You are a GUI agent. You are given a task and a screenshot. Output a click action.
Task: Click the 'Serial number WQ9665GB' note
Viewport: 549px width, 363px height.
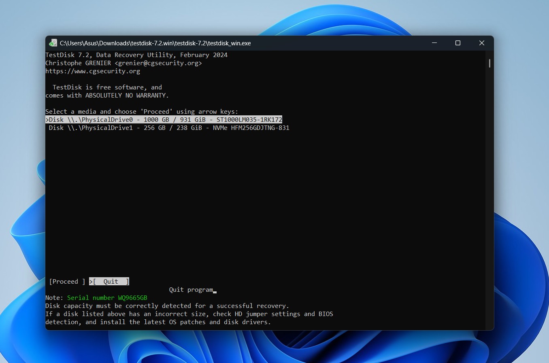tap(107, 298)
